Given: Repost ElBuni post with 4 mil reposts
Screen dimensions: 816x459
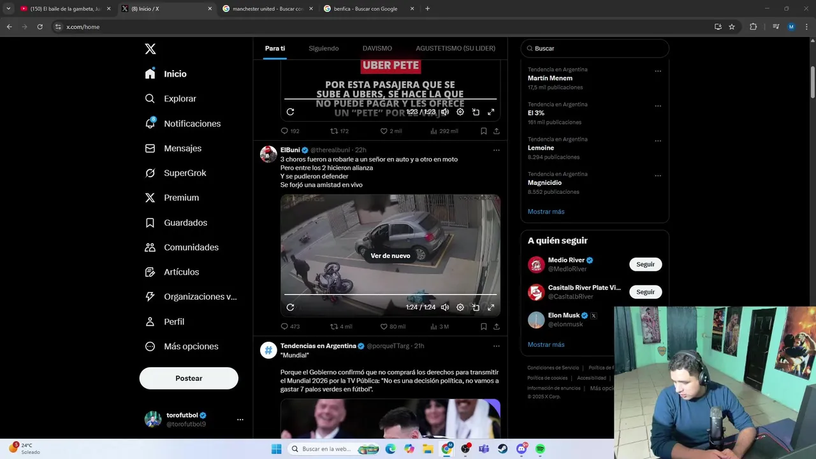Looking at the screenshot, I should (x=341, y=326).
